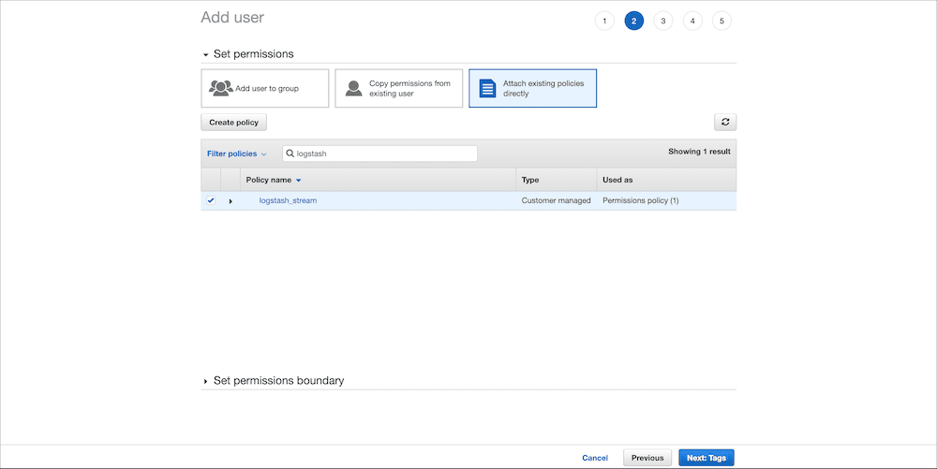Jump to wizard step 3
This screenshot has width=937, height=469.
tap(662, 21)
